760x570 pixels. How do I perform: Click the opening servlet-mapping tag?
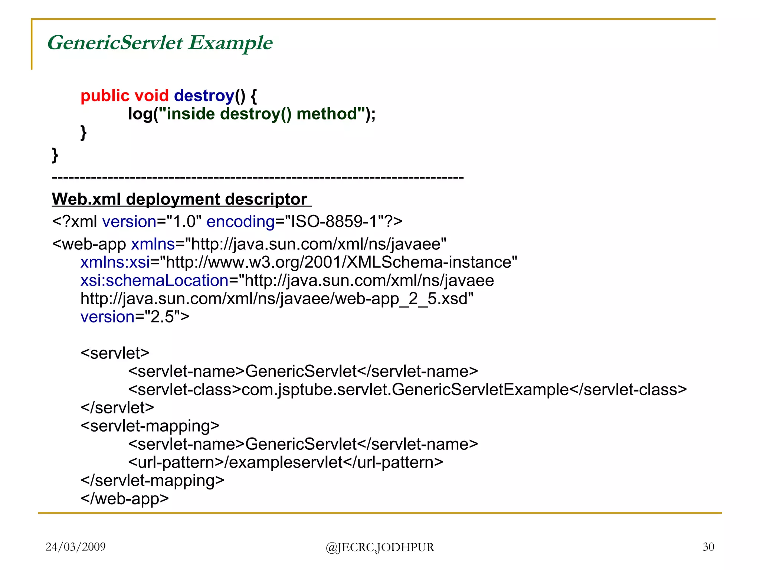point(150,426)
